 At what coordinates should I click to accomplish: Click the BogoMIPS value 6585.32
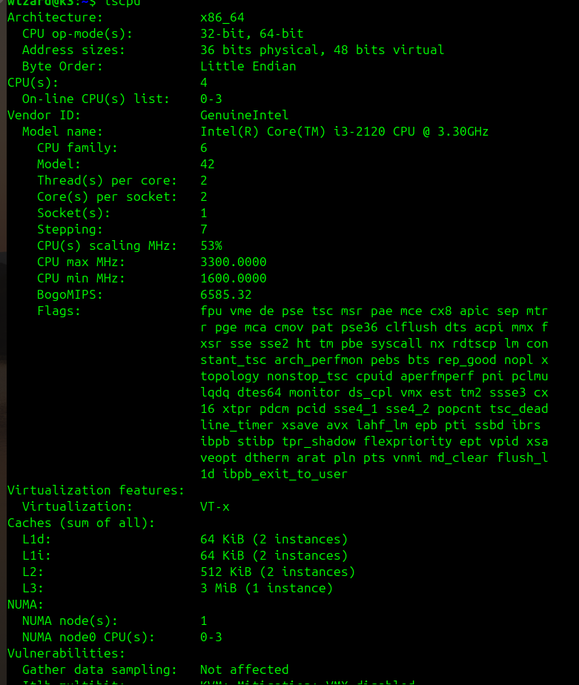(x=225, y=295)
